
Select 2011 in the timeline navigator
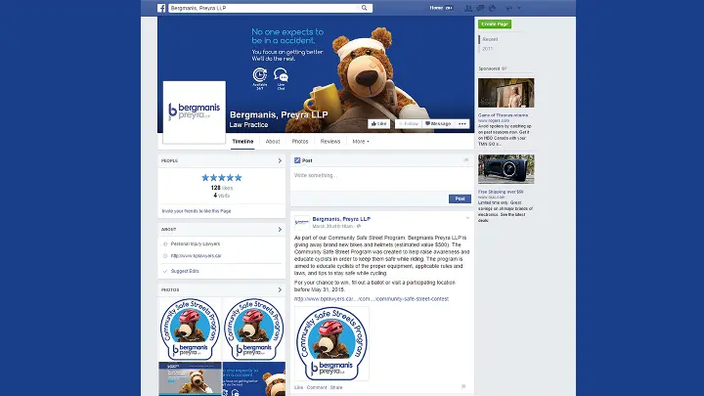(488, 49)
